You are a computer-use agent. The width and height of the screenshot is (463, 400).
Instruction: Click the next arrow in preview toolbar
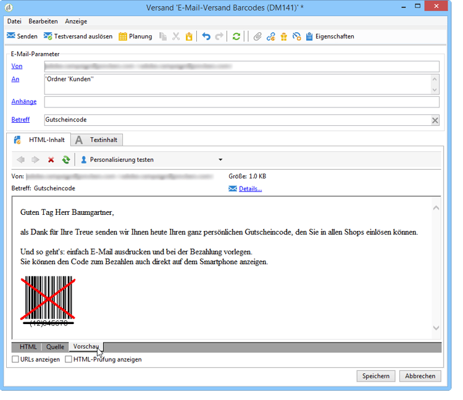(35, 160)
